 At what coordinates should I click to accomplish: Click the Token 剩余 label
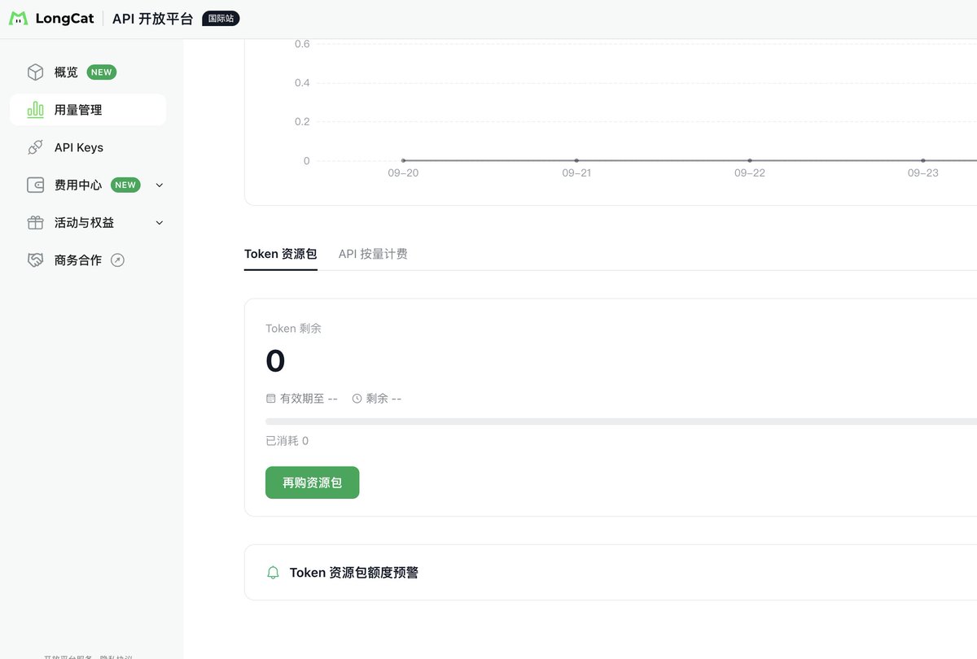tap(294, 329)
